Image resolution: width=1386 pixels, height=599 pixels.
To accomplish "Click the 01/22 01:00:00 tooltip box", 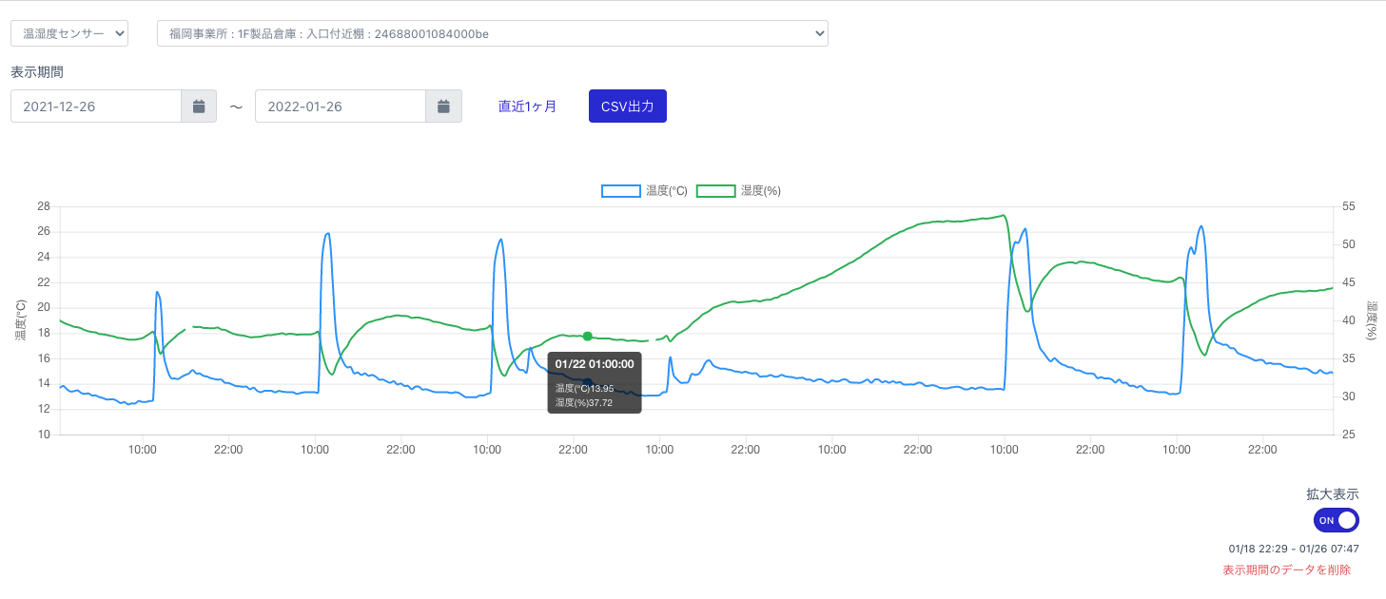I will pos(595,382).
